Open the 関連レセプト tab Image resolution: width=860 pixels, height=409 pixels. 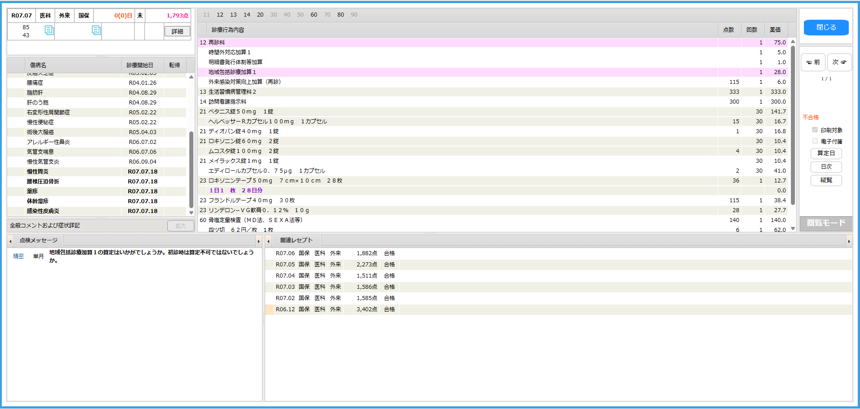(x=296, y=240)
